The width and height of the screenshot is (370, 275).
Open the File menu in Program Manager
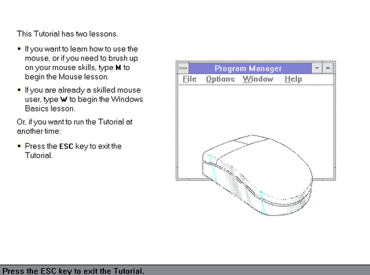pyautogui.click(x=189, y=79)
